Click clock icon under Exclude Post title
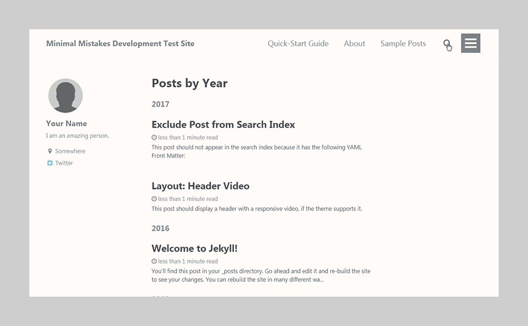 pyautogui.click(x=154, y=137)
